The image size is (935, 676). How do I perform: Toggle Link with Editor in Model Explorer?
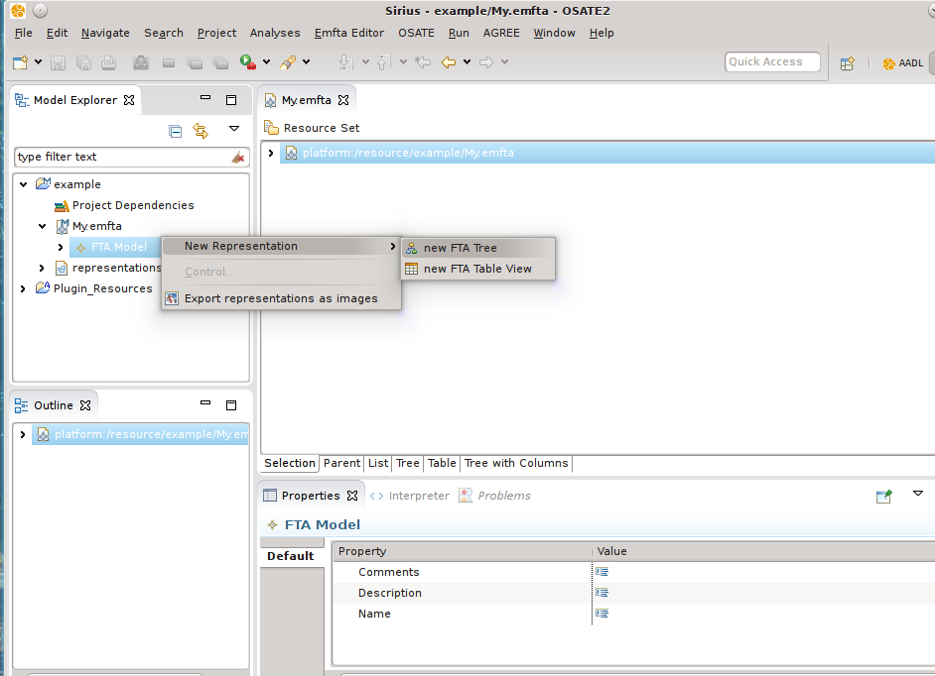[x=200, y=131]
